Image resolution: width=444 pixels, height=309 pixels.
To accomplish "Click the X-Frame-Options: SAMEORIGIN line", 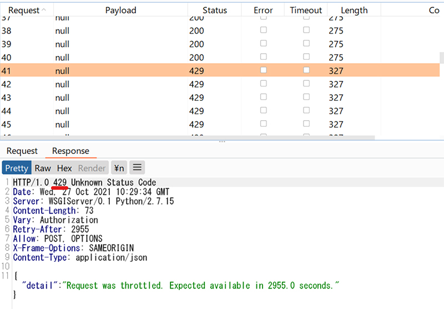I will (x=73, y=248).
